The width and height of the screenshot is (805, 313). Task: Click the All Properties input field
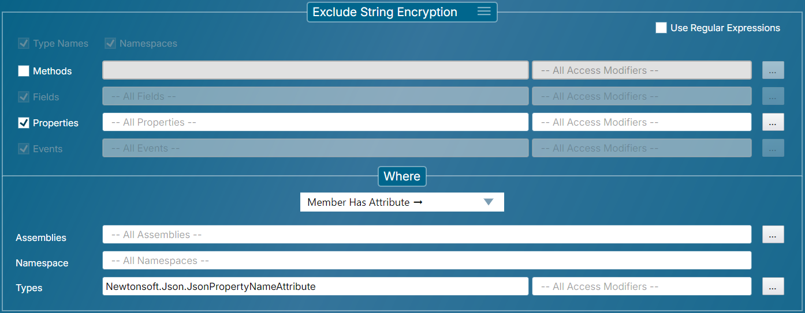click(315, 122)
